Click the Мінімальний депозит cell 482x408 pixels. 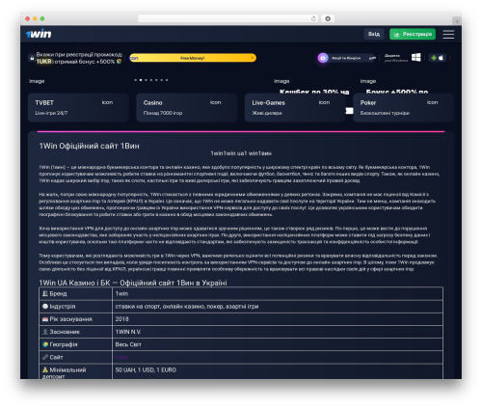(x=76, y=371)
